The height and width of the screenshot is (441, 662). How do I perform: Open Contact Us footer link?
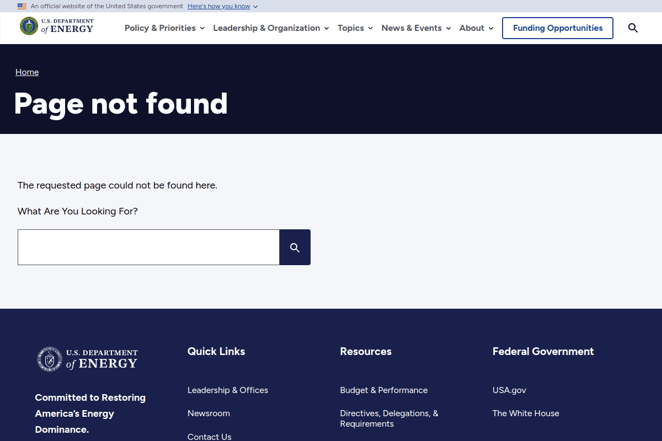[x=210, y=437]
